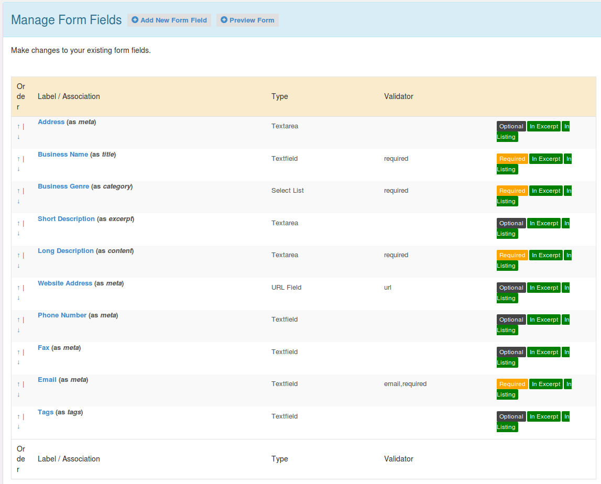Open the Business Genre field link
601x484 pixels.
point(63,186)
